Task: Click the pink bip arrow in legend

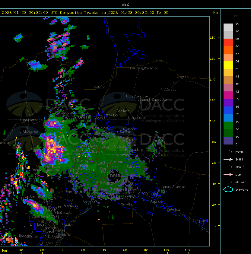Action: click(228, 174)
